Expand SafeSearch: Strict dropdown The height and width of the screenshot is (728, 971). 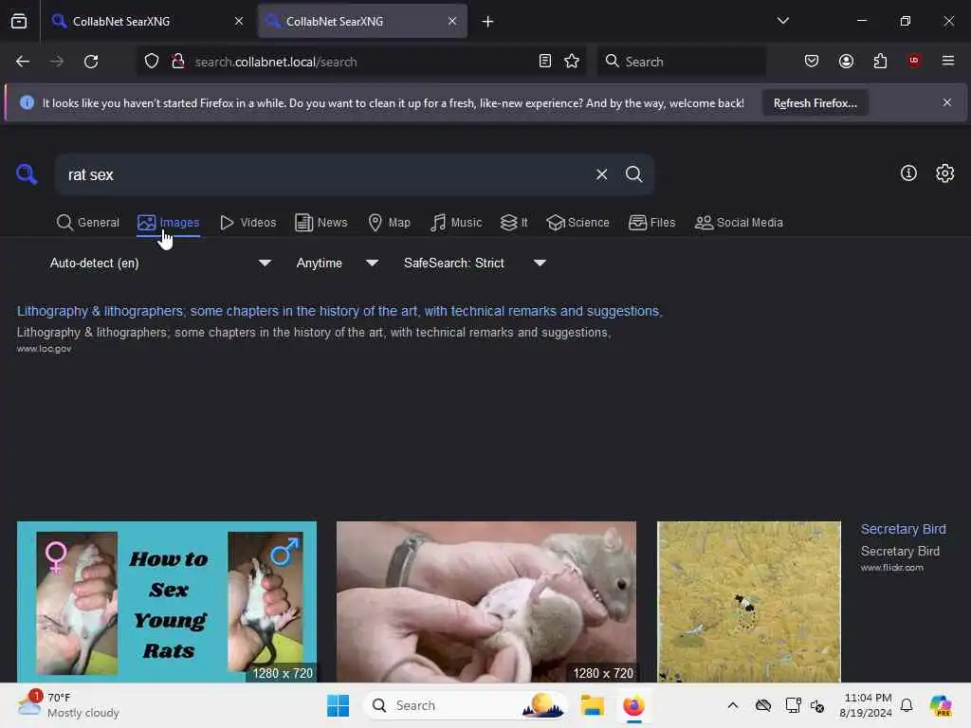pyautogui.click(x=475, y=264)
